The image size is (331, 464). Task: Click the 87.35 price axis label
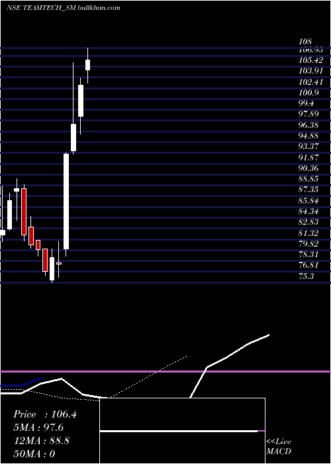(x=308, y=190)
